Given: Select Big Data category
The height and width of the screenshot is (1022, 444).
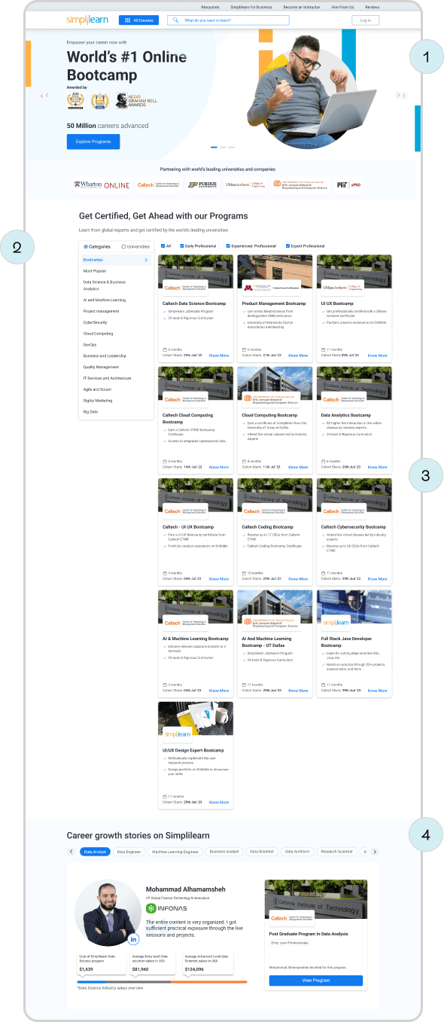Looking at the screenshot, I should pyautogui.click(x=90, y=412).
